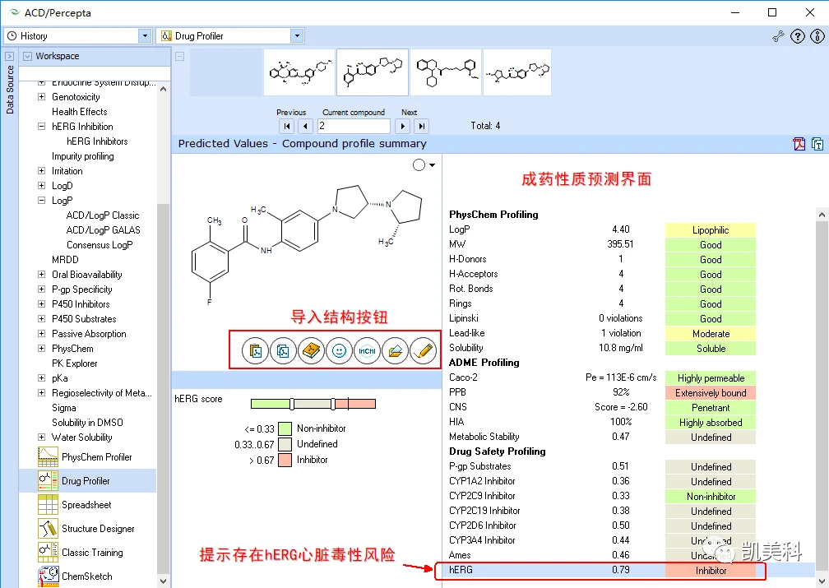Open the structure dictionary book icon
Viewport: 829px width, 588px height.
311,350
